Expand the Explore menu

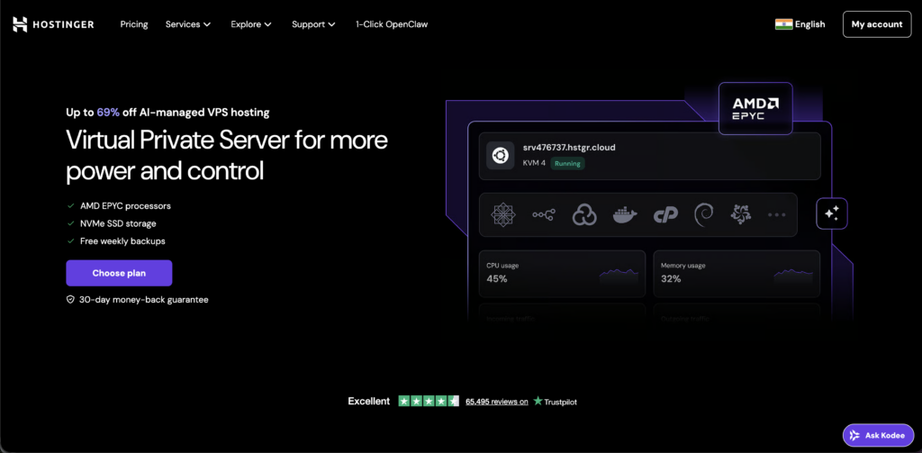tap(251, 24)
